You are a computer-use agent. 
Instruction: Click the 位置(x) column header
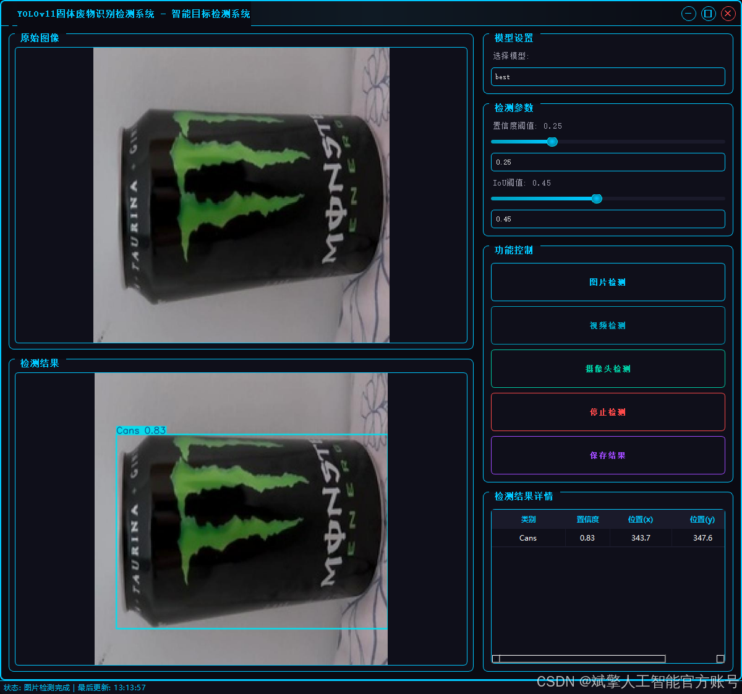pyautogui.click(x=641, y=520)
